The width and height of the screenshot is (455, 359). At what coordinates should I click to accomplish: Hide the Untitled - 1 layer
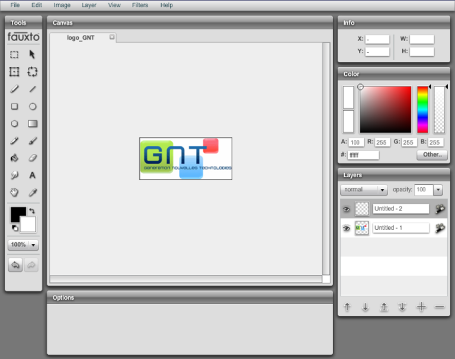[x=346, y=229]
